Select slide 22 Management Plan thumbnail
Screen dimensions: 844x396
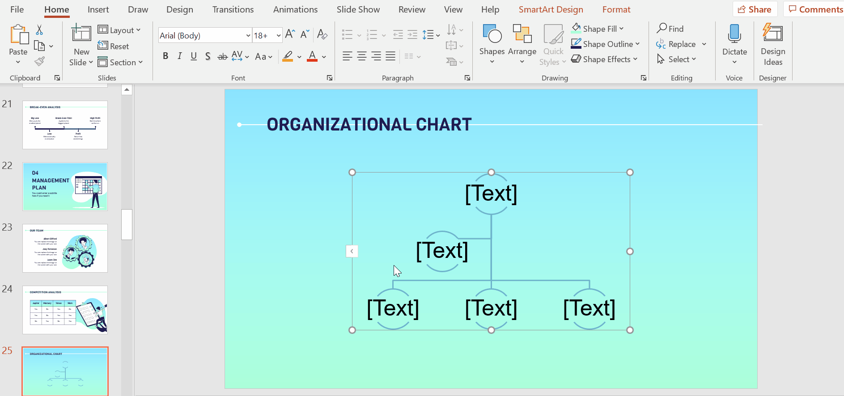65,186
